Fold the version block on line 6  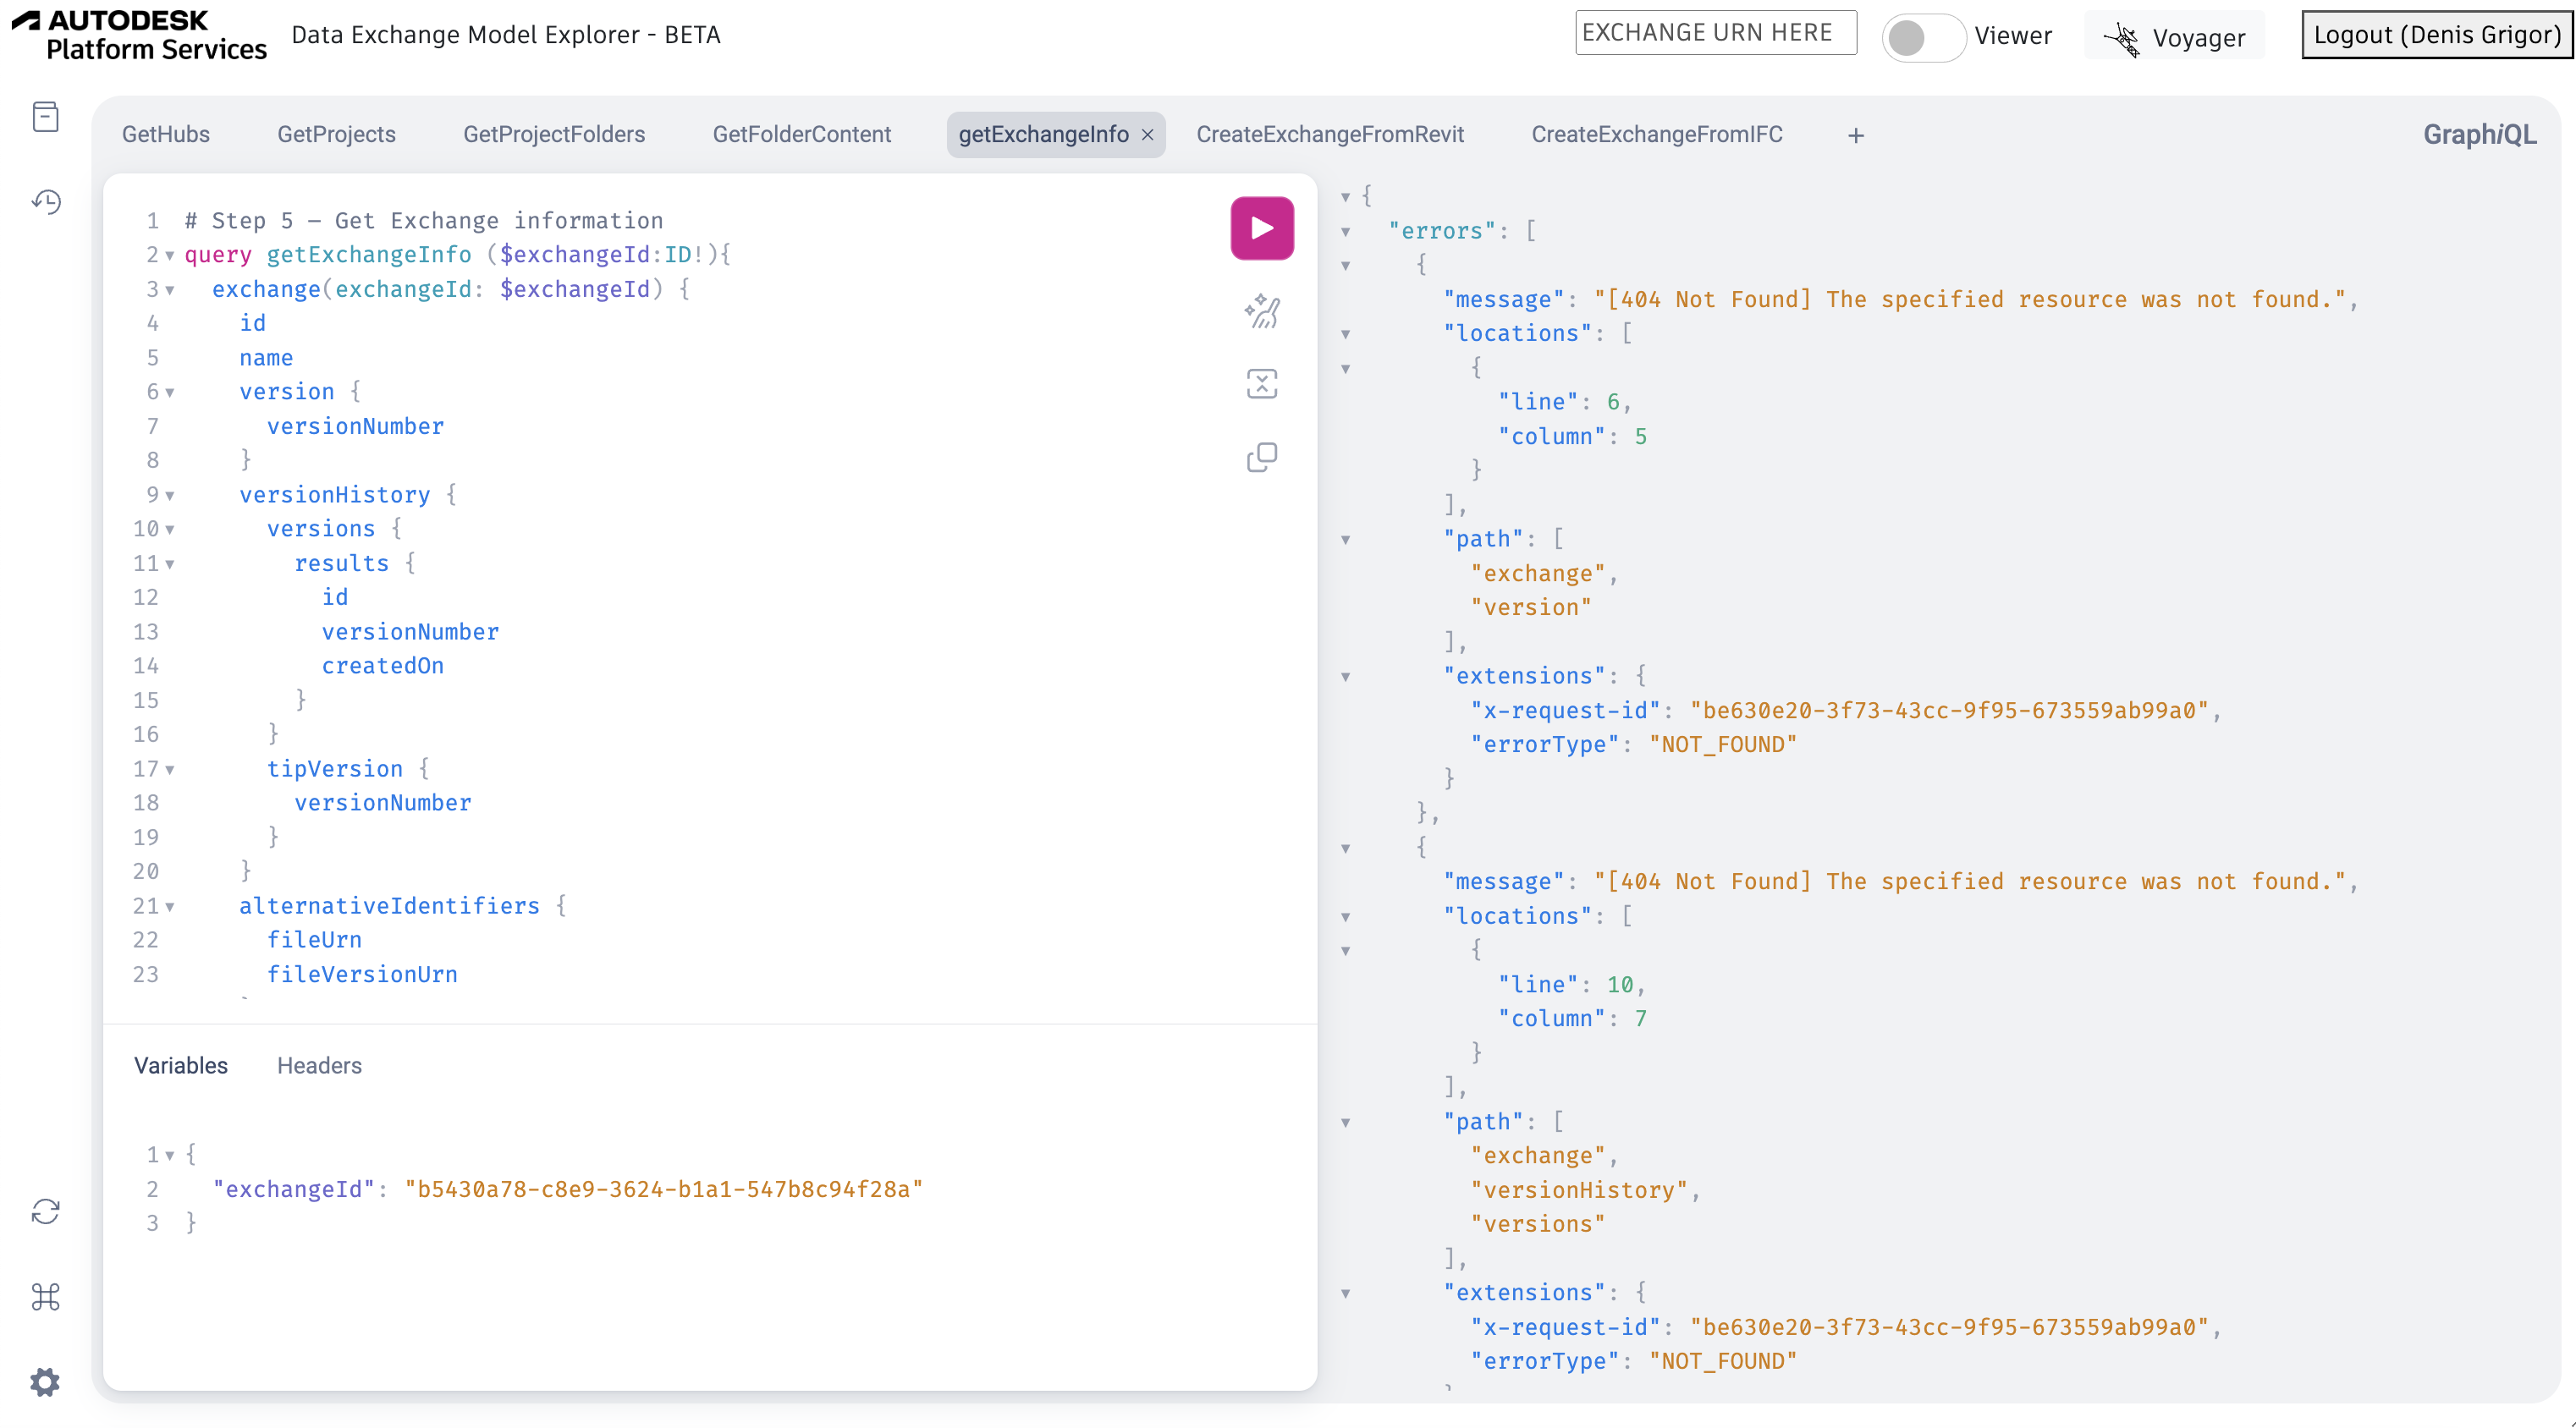[x=170, y=393]
